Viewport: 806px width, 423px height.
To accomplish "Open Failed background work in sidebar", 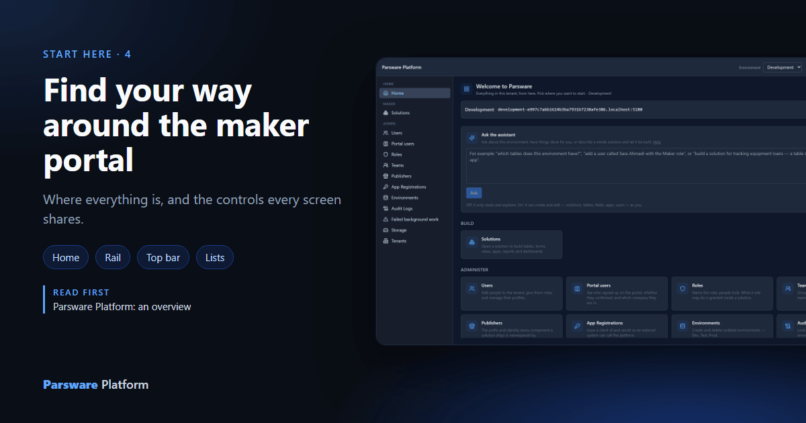I will 414,220.
